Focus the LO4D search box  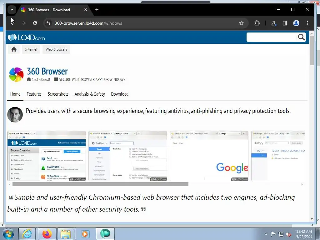click(271, 37)
